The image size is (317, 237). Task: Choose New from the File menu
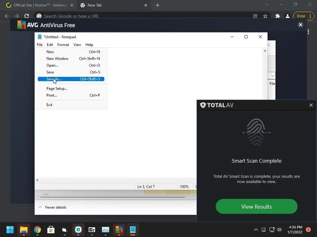tap(71, 52)
